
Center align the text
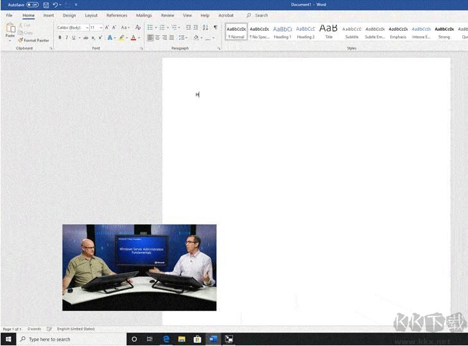[x=157, y=38]
